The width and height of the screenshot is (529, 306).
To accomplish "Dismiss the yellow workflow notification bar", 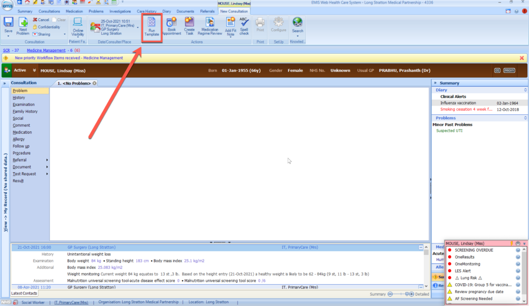I will click(x=522, y=58).
